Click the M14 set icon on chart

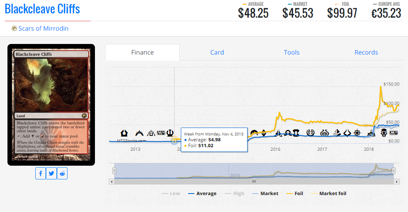click(x=161, y=133)
